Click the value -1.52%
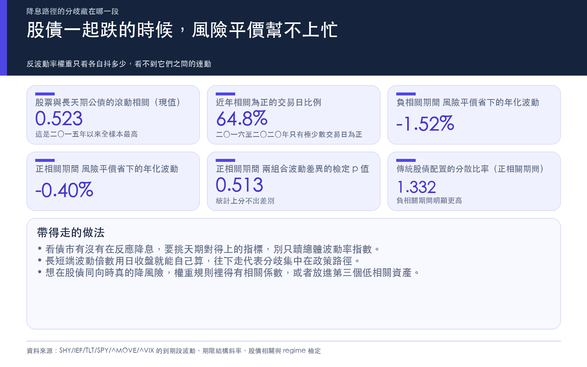 point(425,124)
